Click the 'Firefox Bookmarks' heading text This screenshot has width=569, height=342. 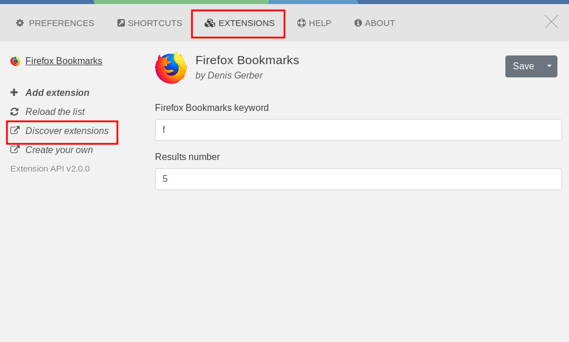point(247,60)
